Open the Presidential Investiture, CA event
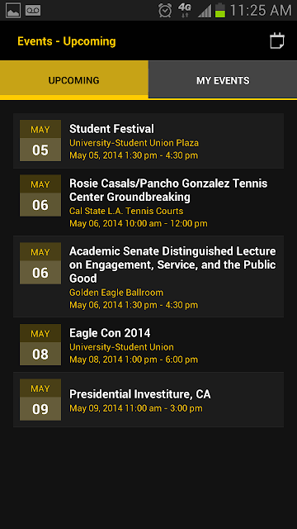 [148, 399]
